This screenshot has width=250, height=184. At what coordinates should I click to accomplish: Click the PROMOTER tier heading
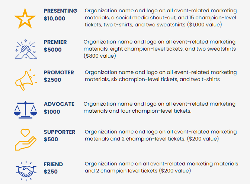(59, 72)
